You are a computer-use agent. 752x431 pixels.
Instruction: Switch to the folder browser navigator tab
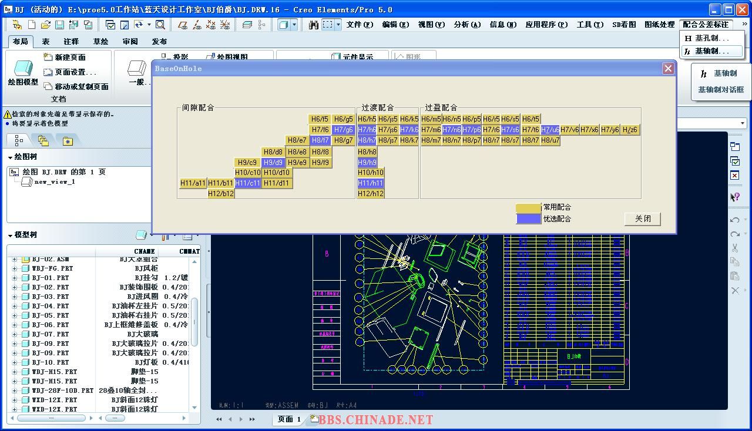click(x=43, y=140)
